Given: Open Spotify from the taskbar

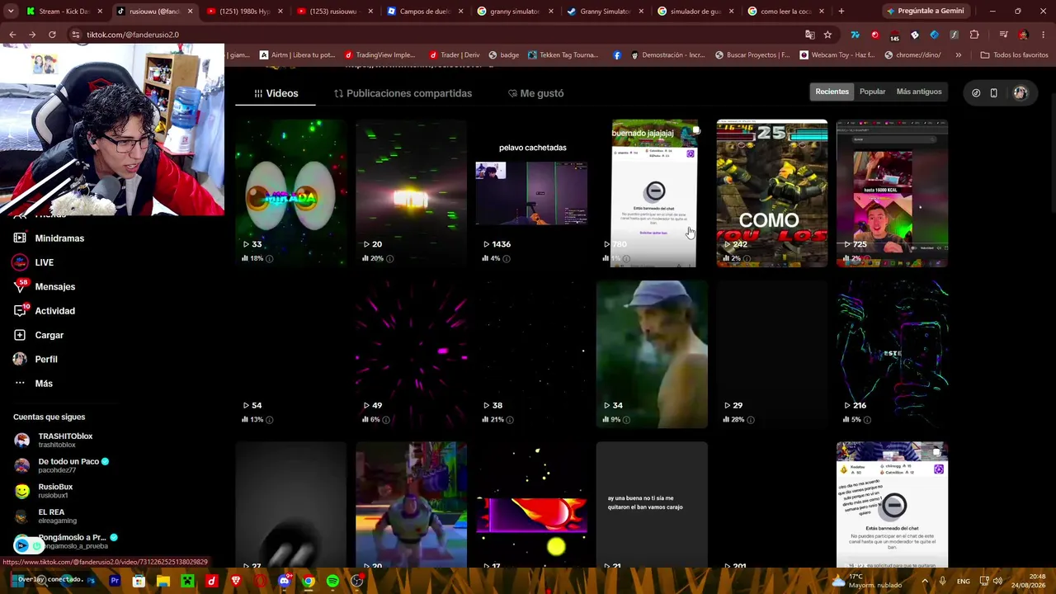Looking at the screenshot, I should [x=332, y=581].
